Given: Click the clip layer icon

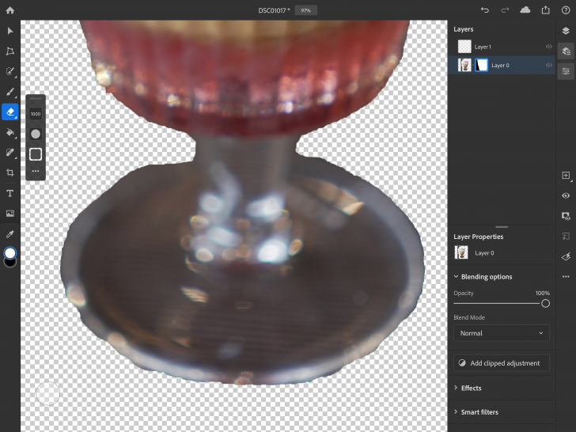Looking at the screenshot, I should point(566,237).
